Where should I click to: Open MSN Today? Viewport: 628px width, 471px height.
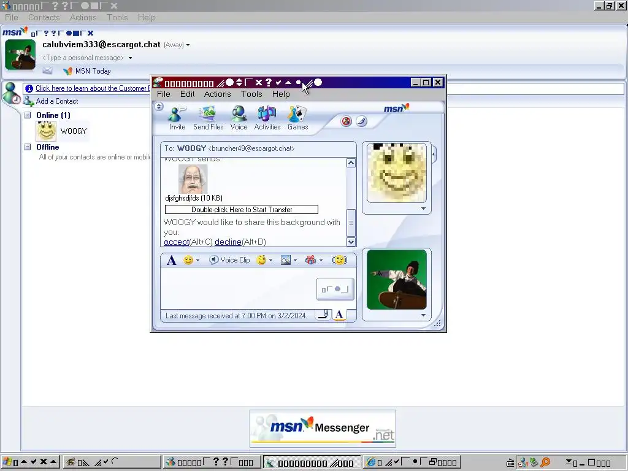point(87,71)
